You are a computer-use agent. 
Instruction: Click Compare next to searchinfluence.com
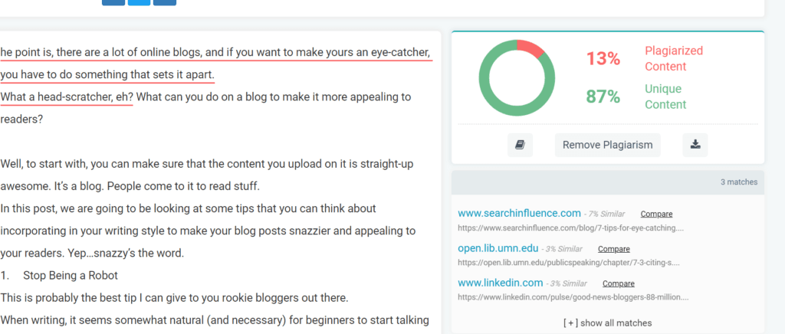click(x=656, y=214)
